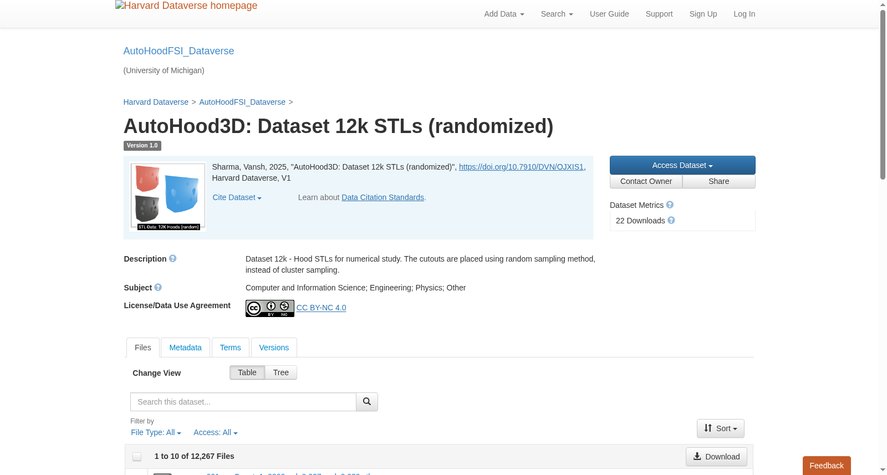Image resolution: width=887 pixels, height=475 pixels.
Task: Click Log In in the navbar
Action: [745, 14]
